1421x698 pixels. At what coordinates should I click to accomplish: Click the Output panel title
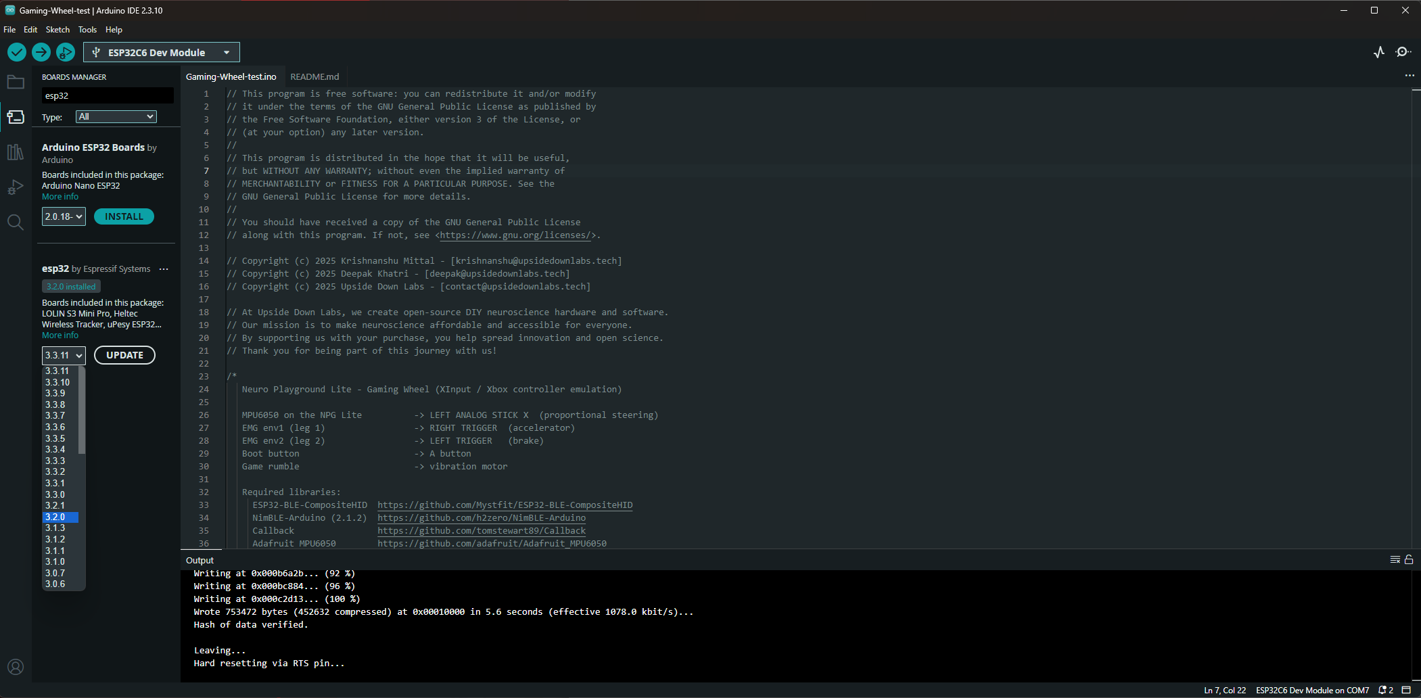tap(200, 560)
